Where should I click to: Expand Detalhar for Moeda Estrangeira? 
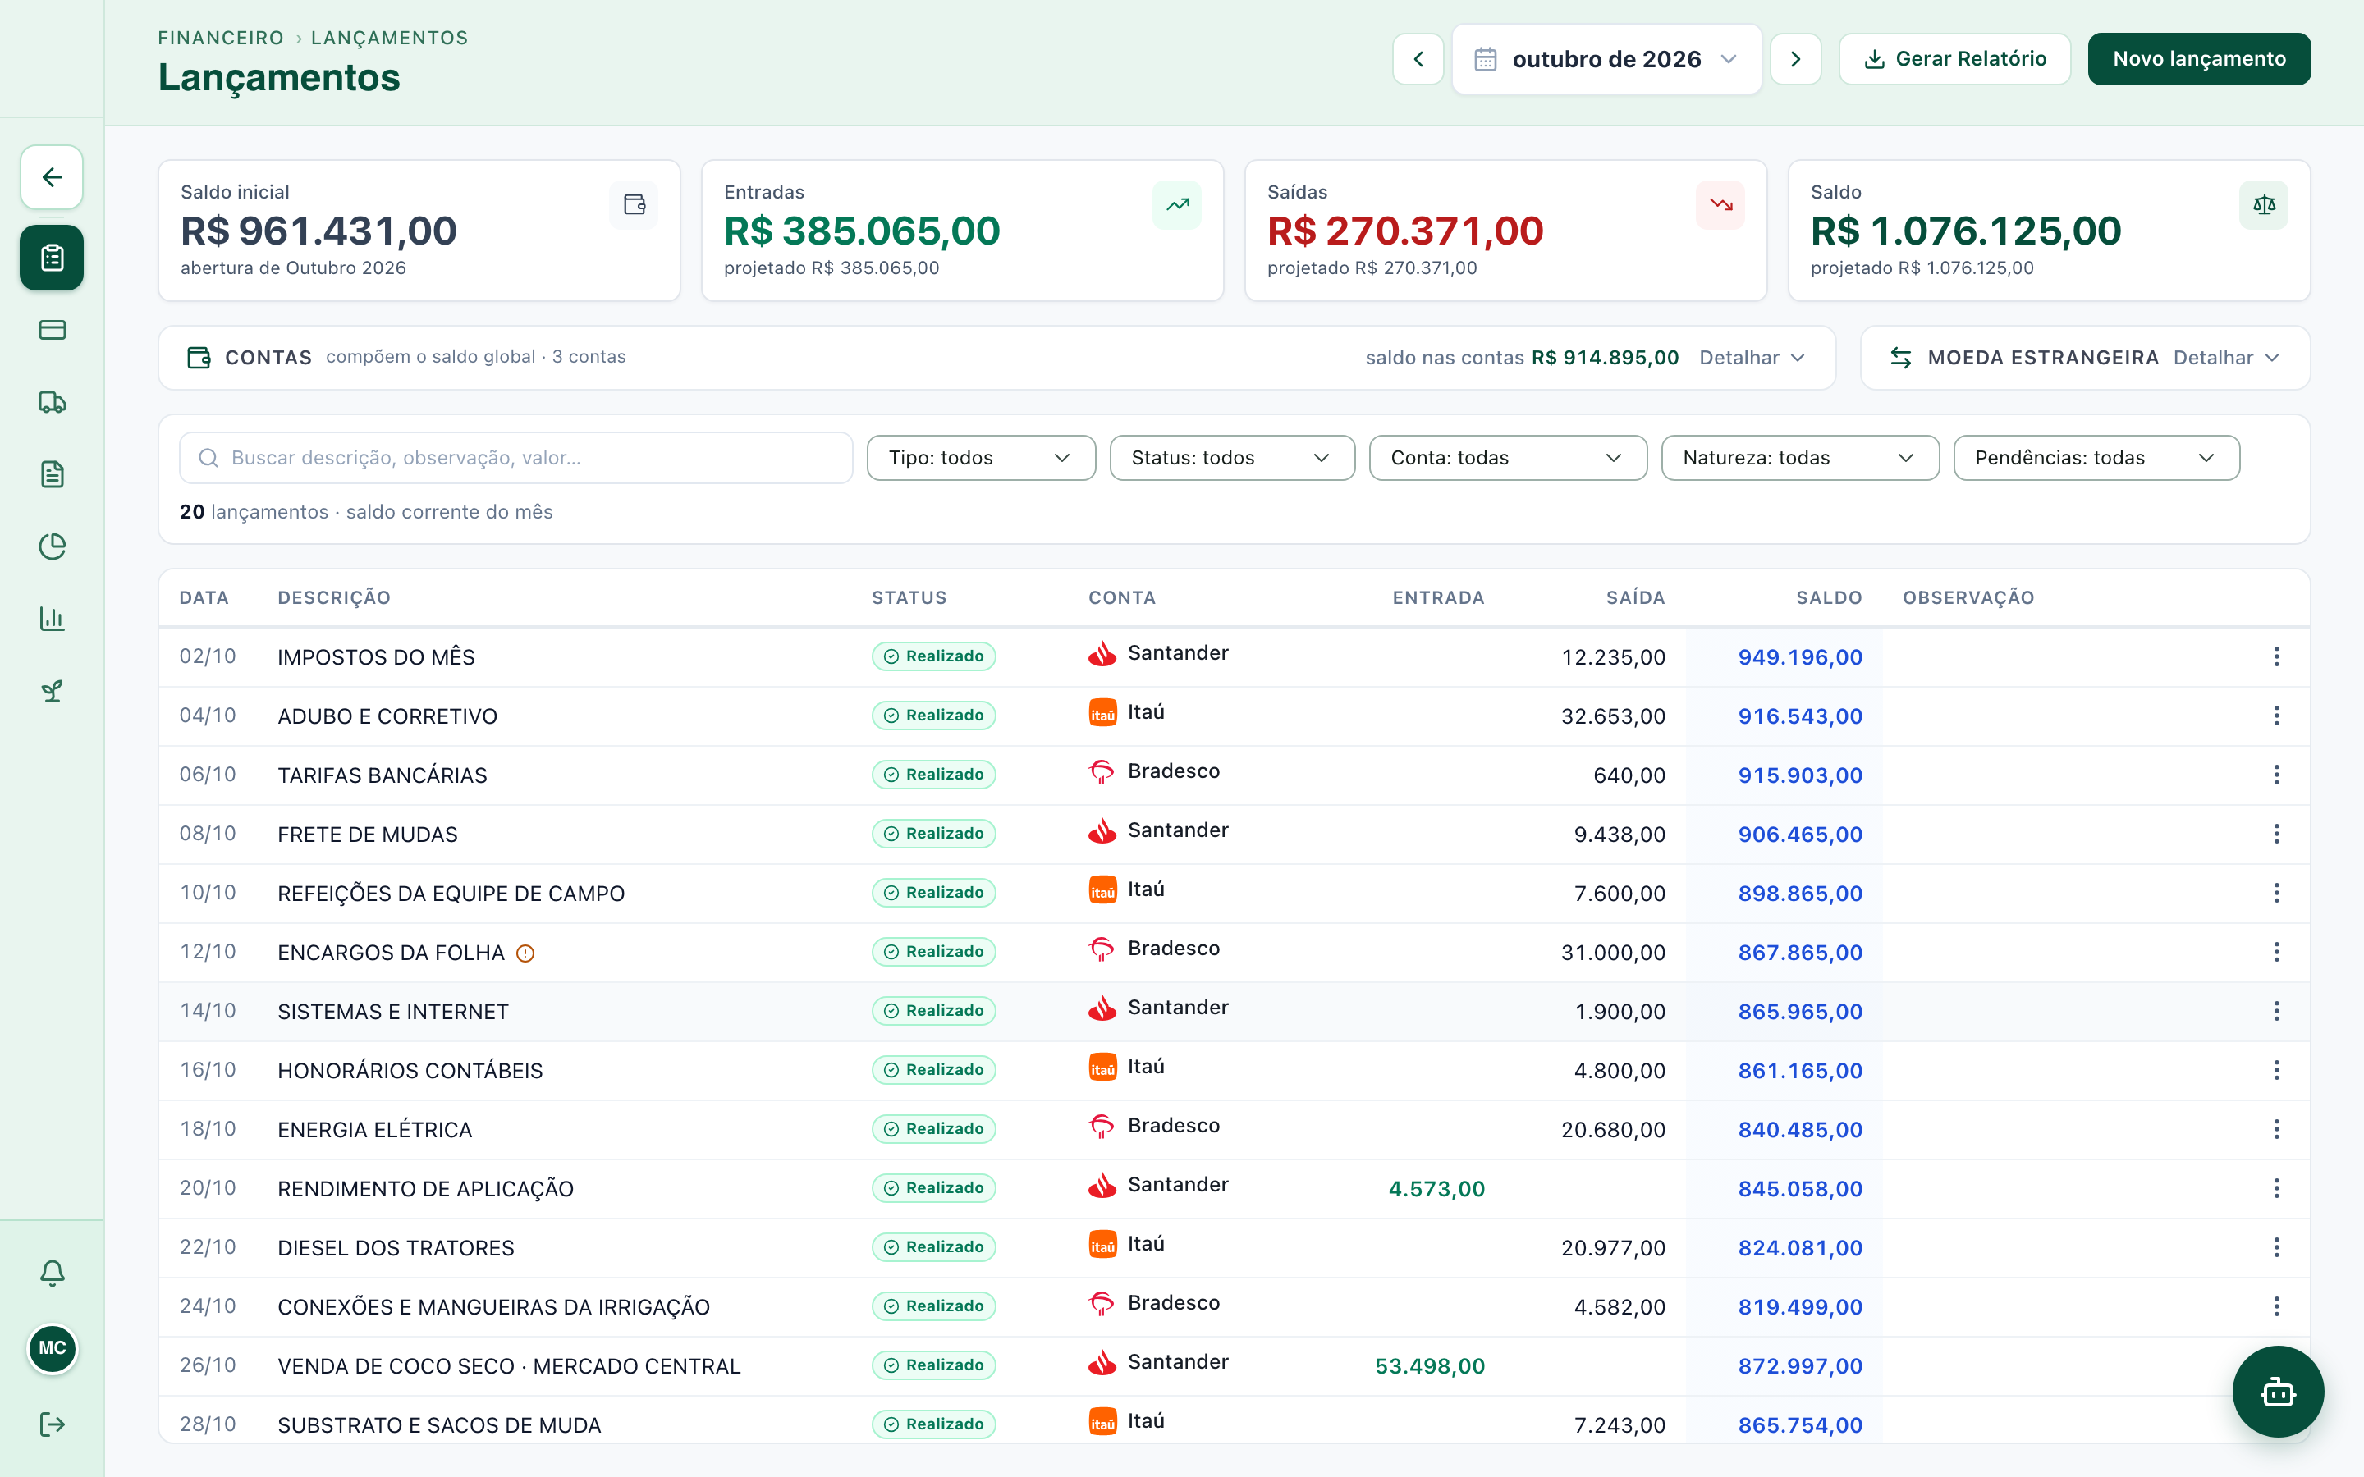tap(2226, 358)
